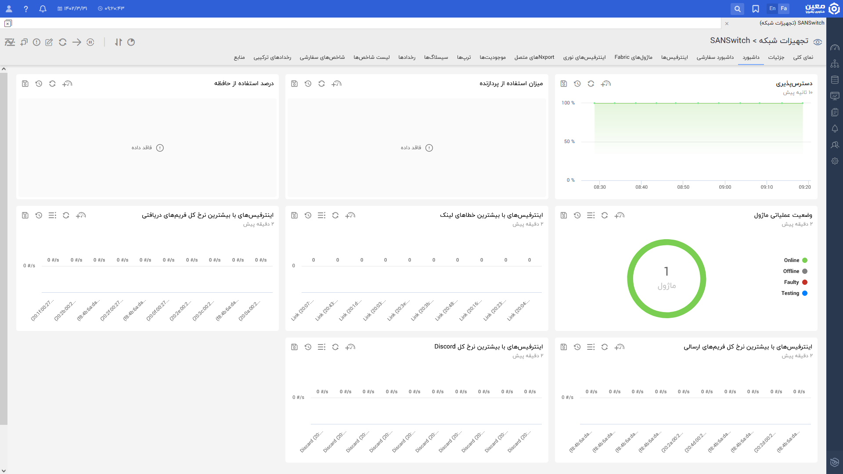Open the notifications bell
This screenshot has width=843, height=474.
(x=43, y=9)
